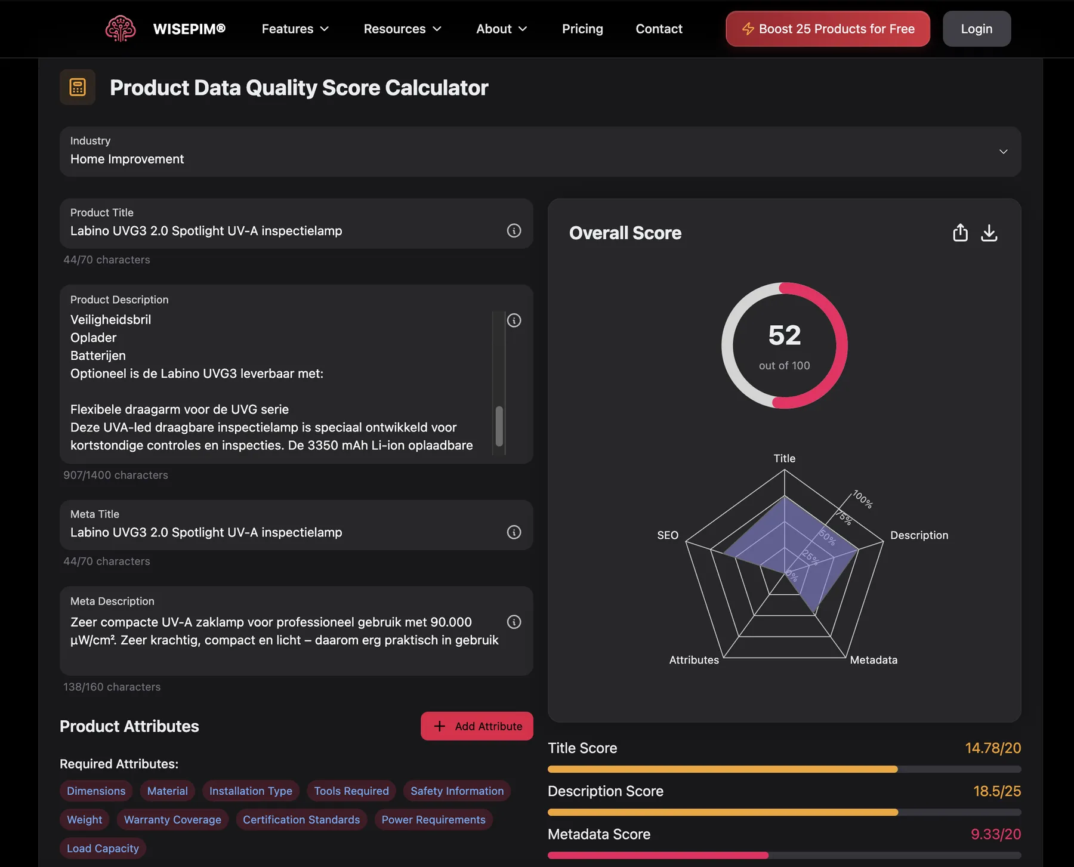Click the download icon in Overall Score
Screen dimensions: 1074x867
coord(989,233)
